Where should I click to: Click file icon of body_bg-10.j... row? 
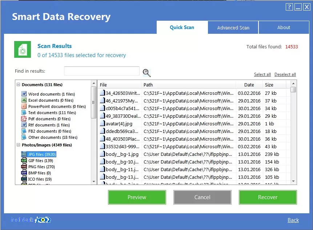[103, 161]
